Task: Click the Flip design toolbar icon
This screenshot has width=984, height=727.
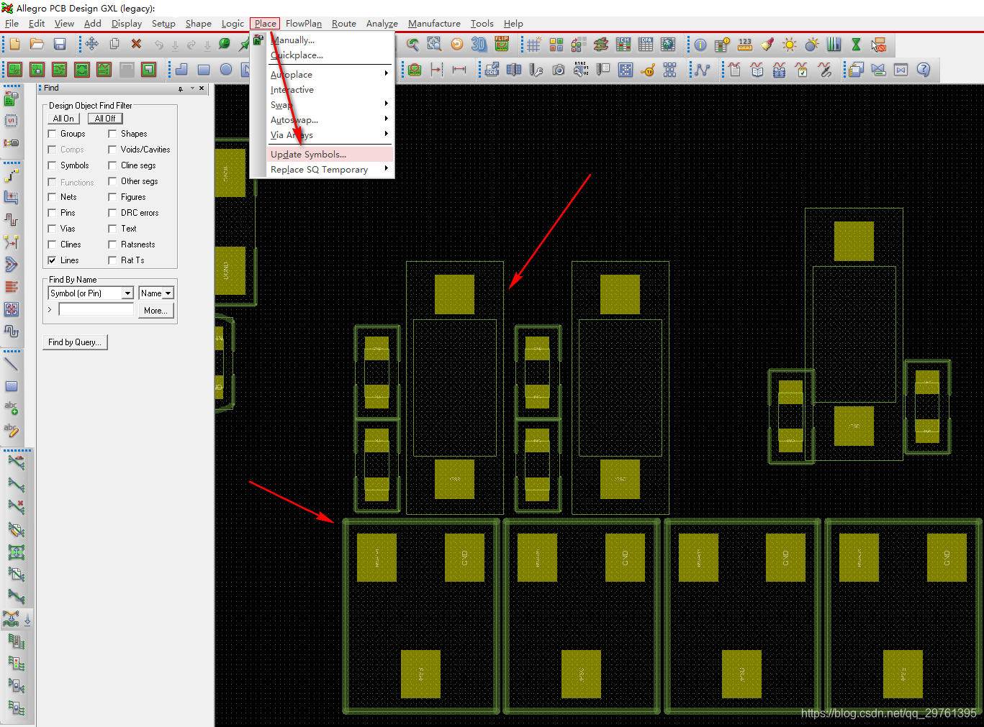Action: 502,45
